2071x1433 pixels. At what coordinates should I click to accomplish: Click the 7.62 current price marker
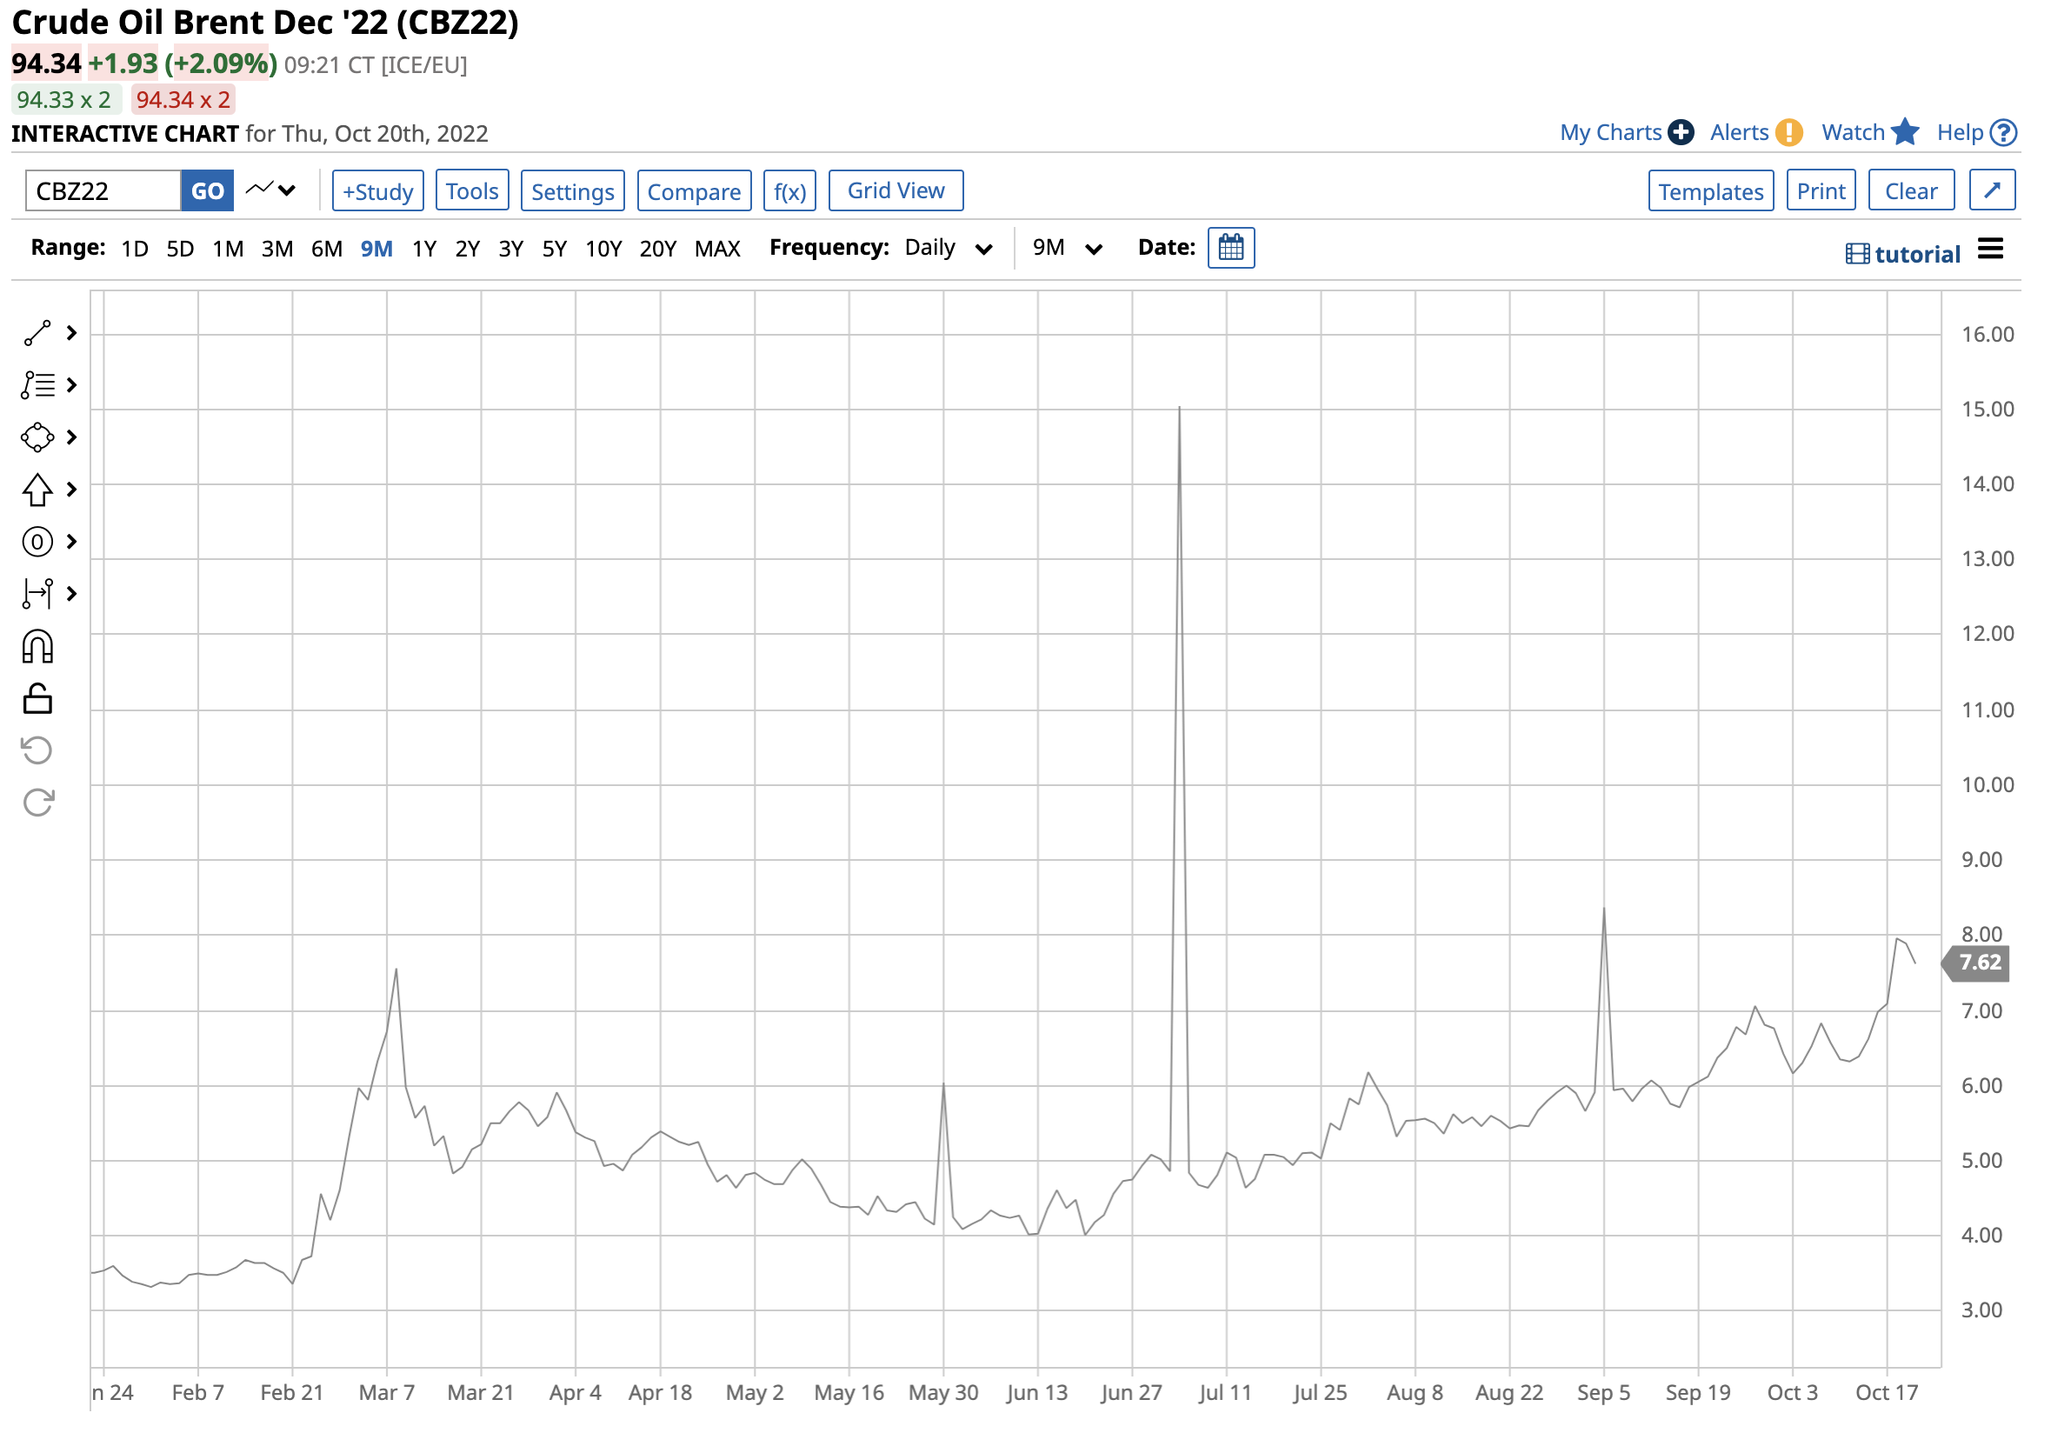click(1979, 963)
